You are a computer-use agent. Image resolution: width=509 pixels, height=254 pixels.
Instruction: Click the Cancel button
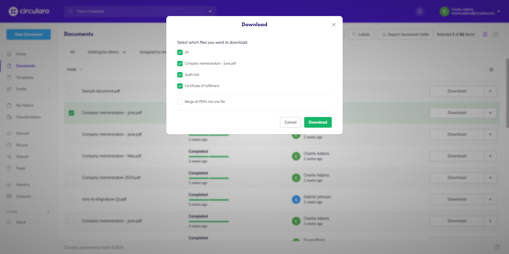290,122
